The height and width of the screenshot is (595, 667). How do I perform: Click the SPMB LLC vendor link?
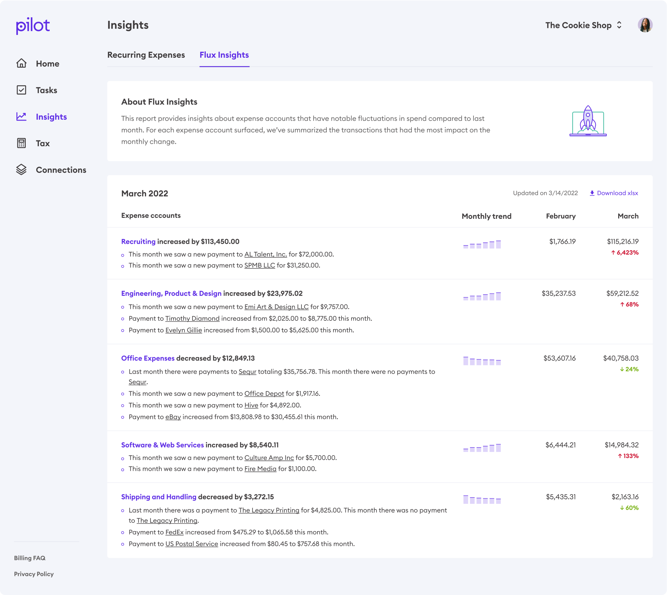[260, 266]
